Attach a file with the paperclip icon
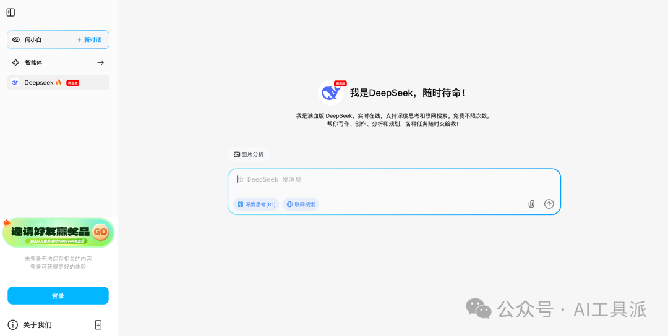Screen dimensions: 668x336 (531, 204)
